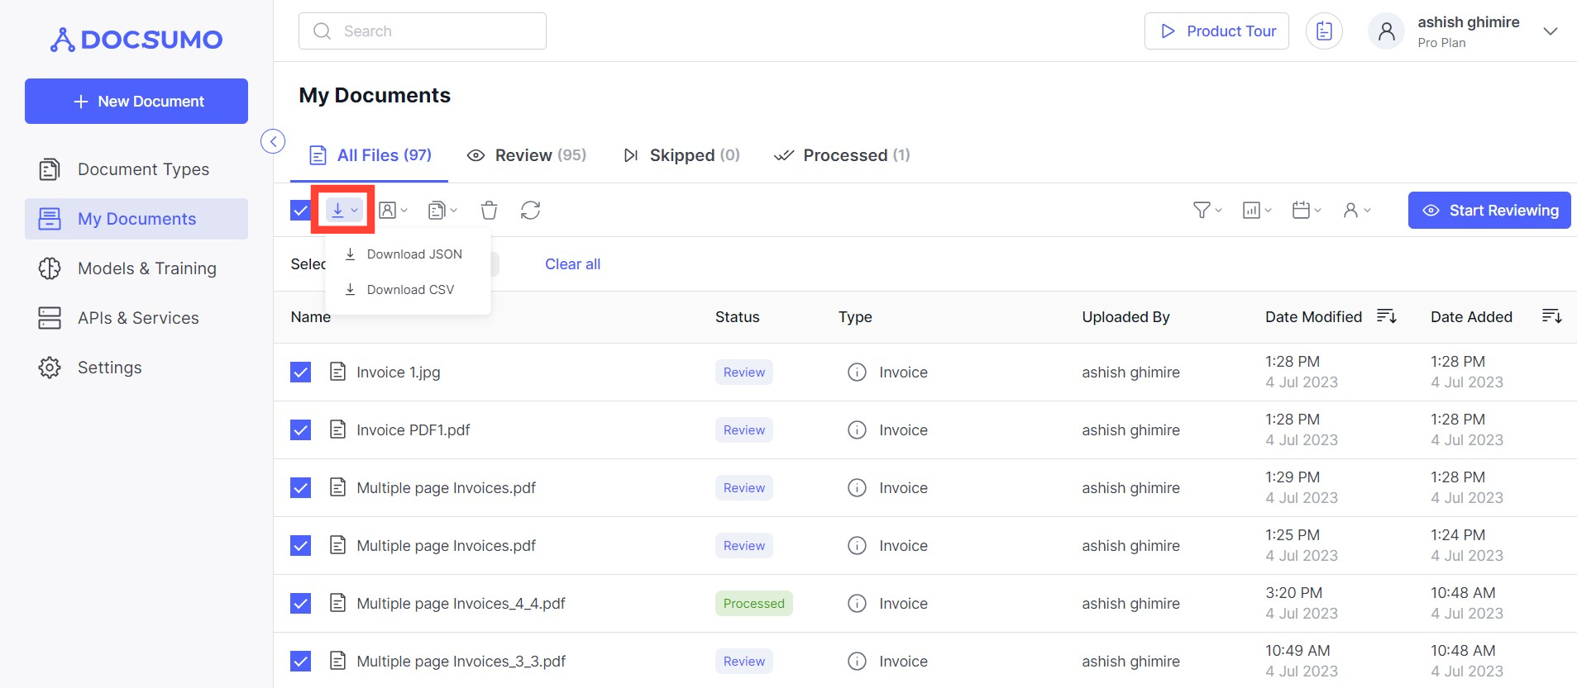Uncheck the select-all documents checkbox

(x=300, y=211)
